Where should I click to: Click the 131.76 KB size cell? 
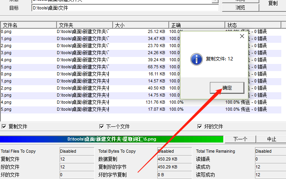pyautogui.click(x=155, y=102)
